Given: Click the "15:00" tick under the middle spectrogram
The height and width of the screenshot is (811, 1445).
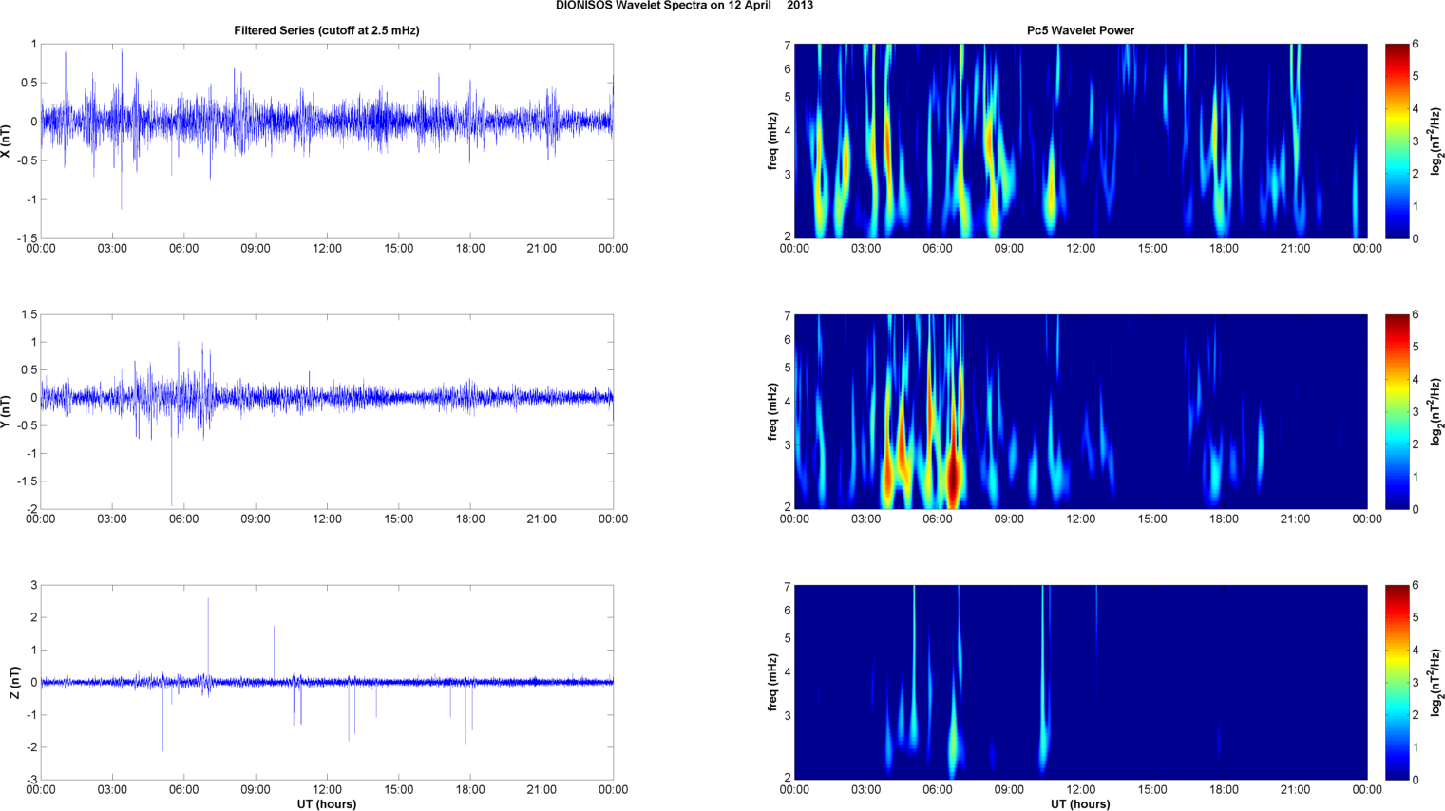Looking at the screenshot, I should [1152, 519].
